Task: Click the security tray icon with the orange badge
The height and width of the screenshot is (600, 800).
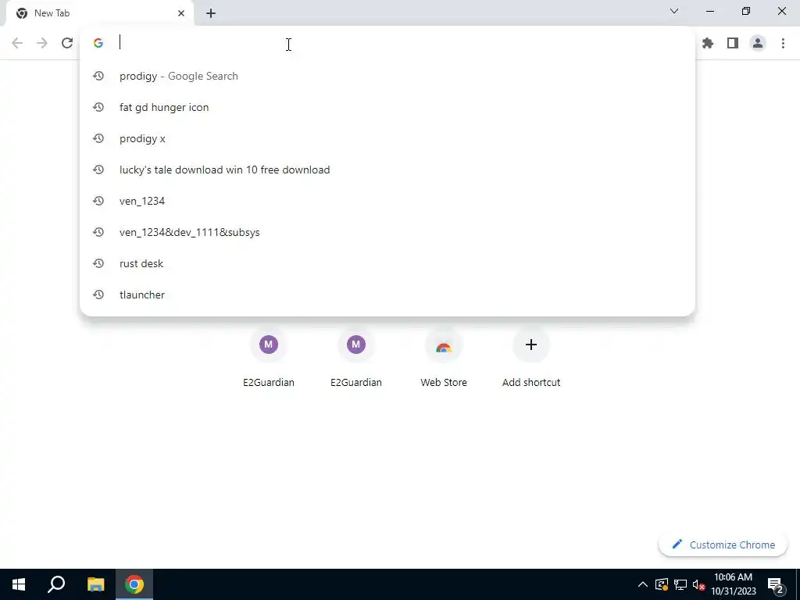Action: tap(662, 584)
